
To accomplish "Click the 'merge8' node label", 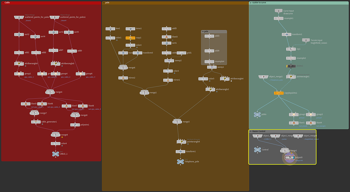I will point(84,115).
